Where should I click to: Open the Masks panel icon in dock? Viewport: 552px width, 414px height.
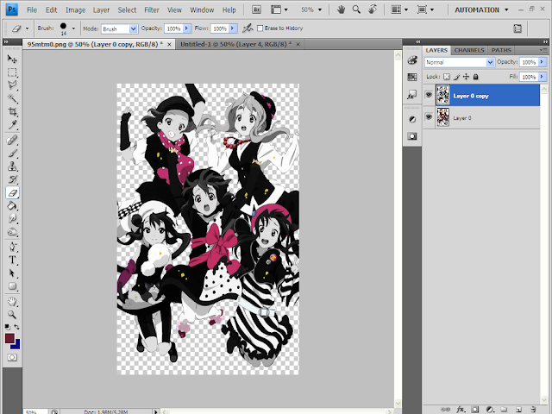click(x=412, y=136)
